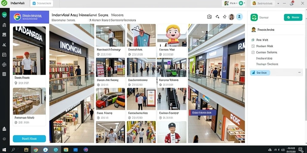Viewport: 307px width, 153px height.
Task: Select the third icon row in right panel list
Action: [x=264, y=52]
